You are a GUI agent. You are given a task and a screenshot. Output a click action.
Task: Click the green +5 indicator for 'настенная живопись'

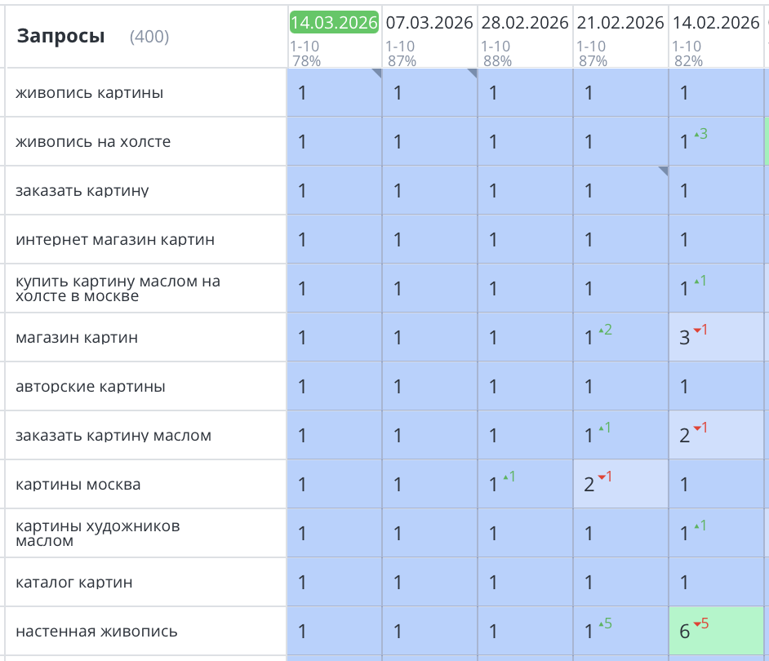605,624
